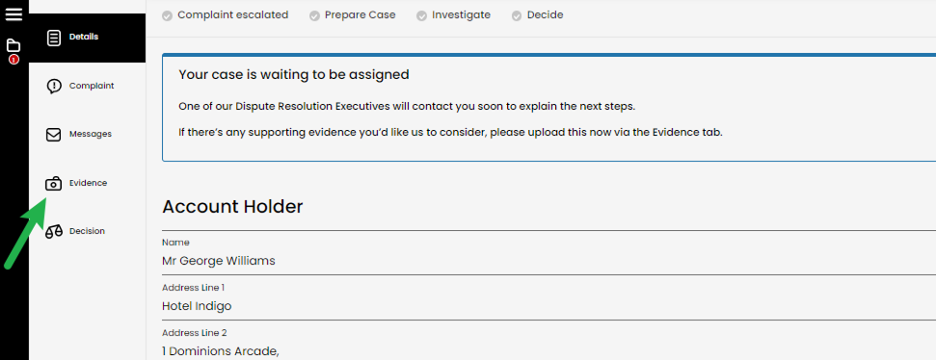Click the Investigate check circle
936x360 pixels.
coord(422,16)
